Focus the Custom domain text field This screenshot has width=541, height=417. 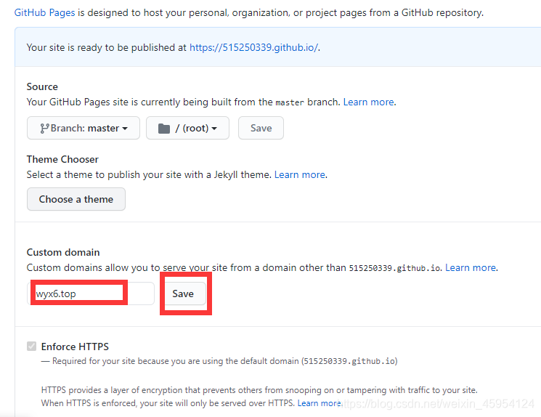pos(91,293)
